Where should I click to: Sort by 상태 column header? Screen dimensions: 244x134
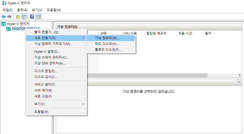click(x=110, y=33)
